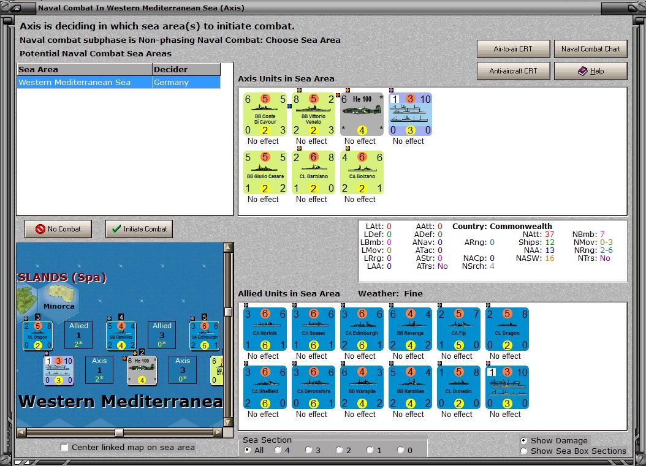Click CL Dragon counter on the map
This screenshot has height=466, width=646.
coord(38,336)
